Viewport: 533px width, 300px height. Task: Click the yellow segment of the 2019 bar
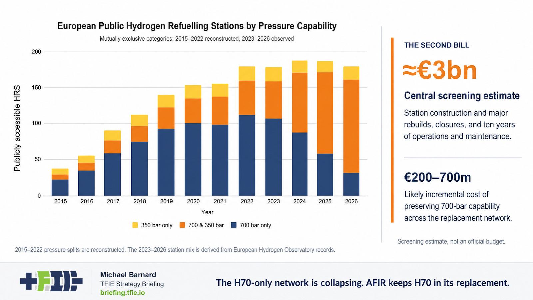coord(166,101)
